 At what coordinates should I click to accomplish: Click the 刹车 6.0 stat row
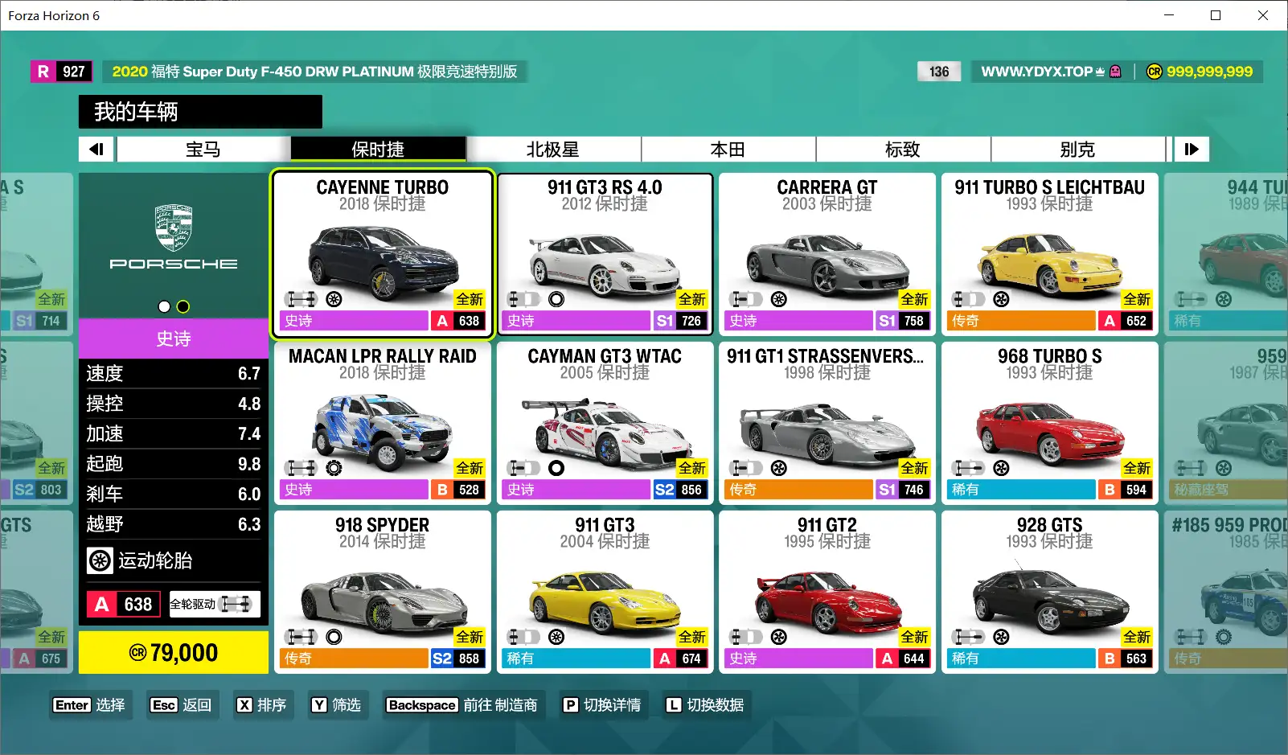coord(174,494)
